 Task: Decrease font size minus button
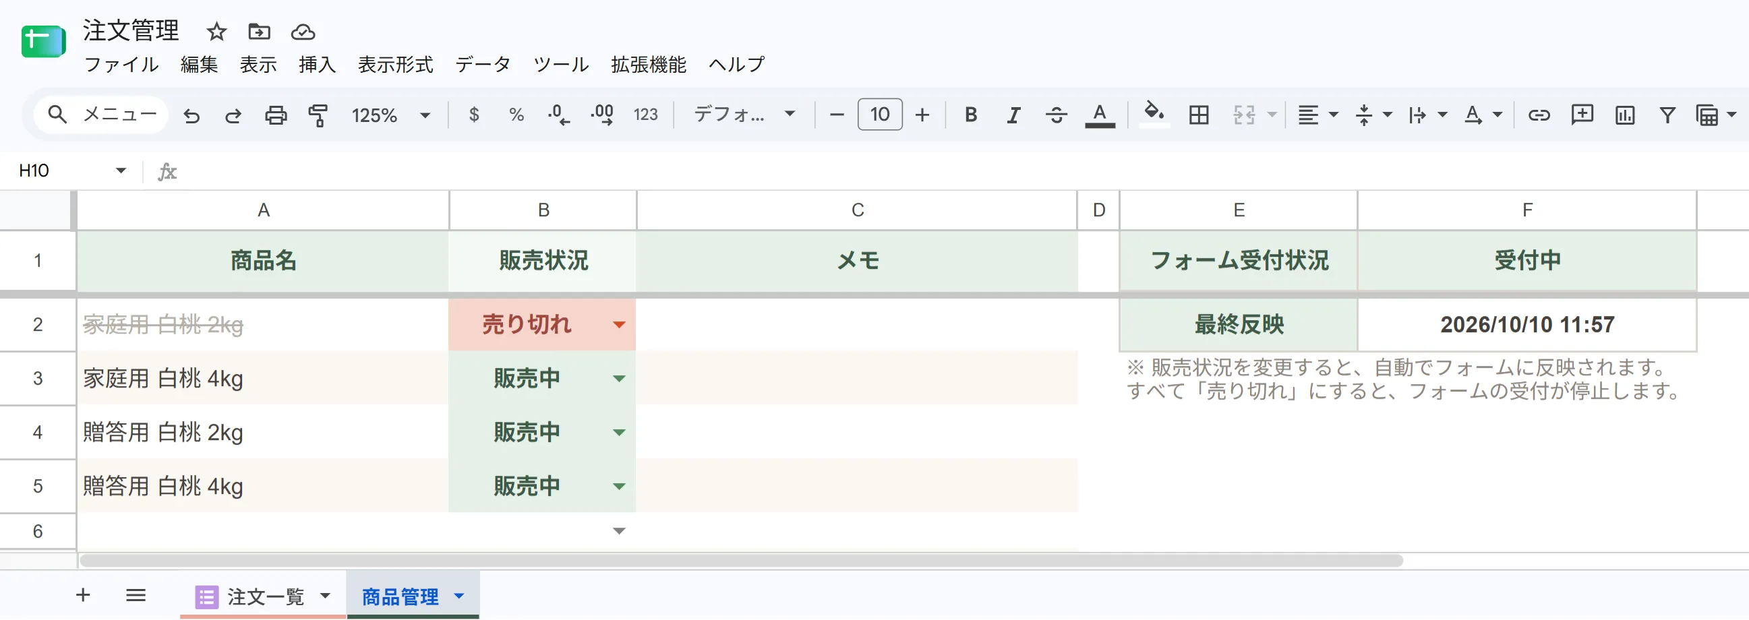coord(837,115)
